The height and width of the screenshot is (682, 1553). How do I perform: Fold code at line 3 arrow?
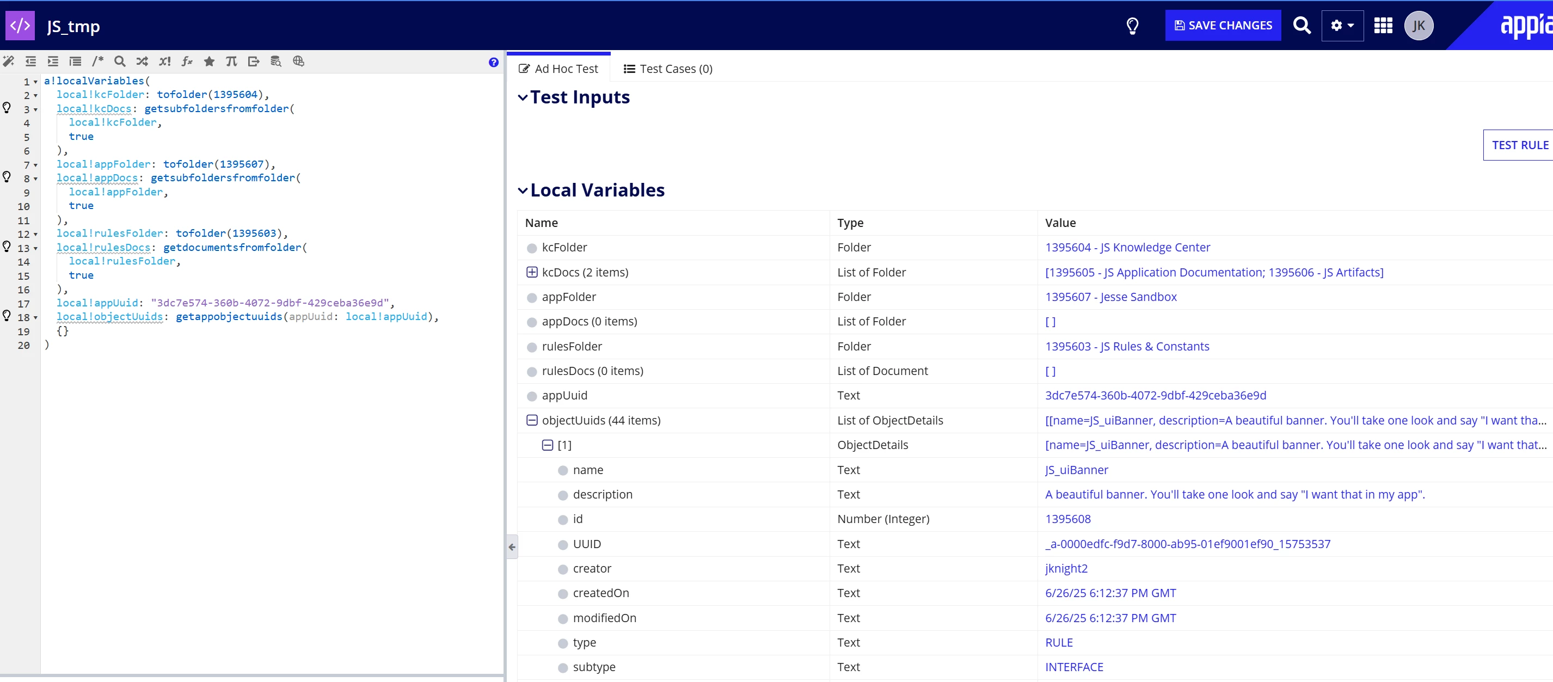35,110
